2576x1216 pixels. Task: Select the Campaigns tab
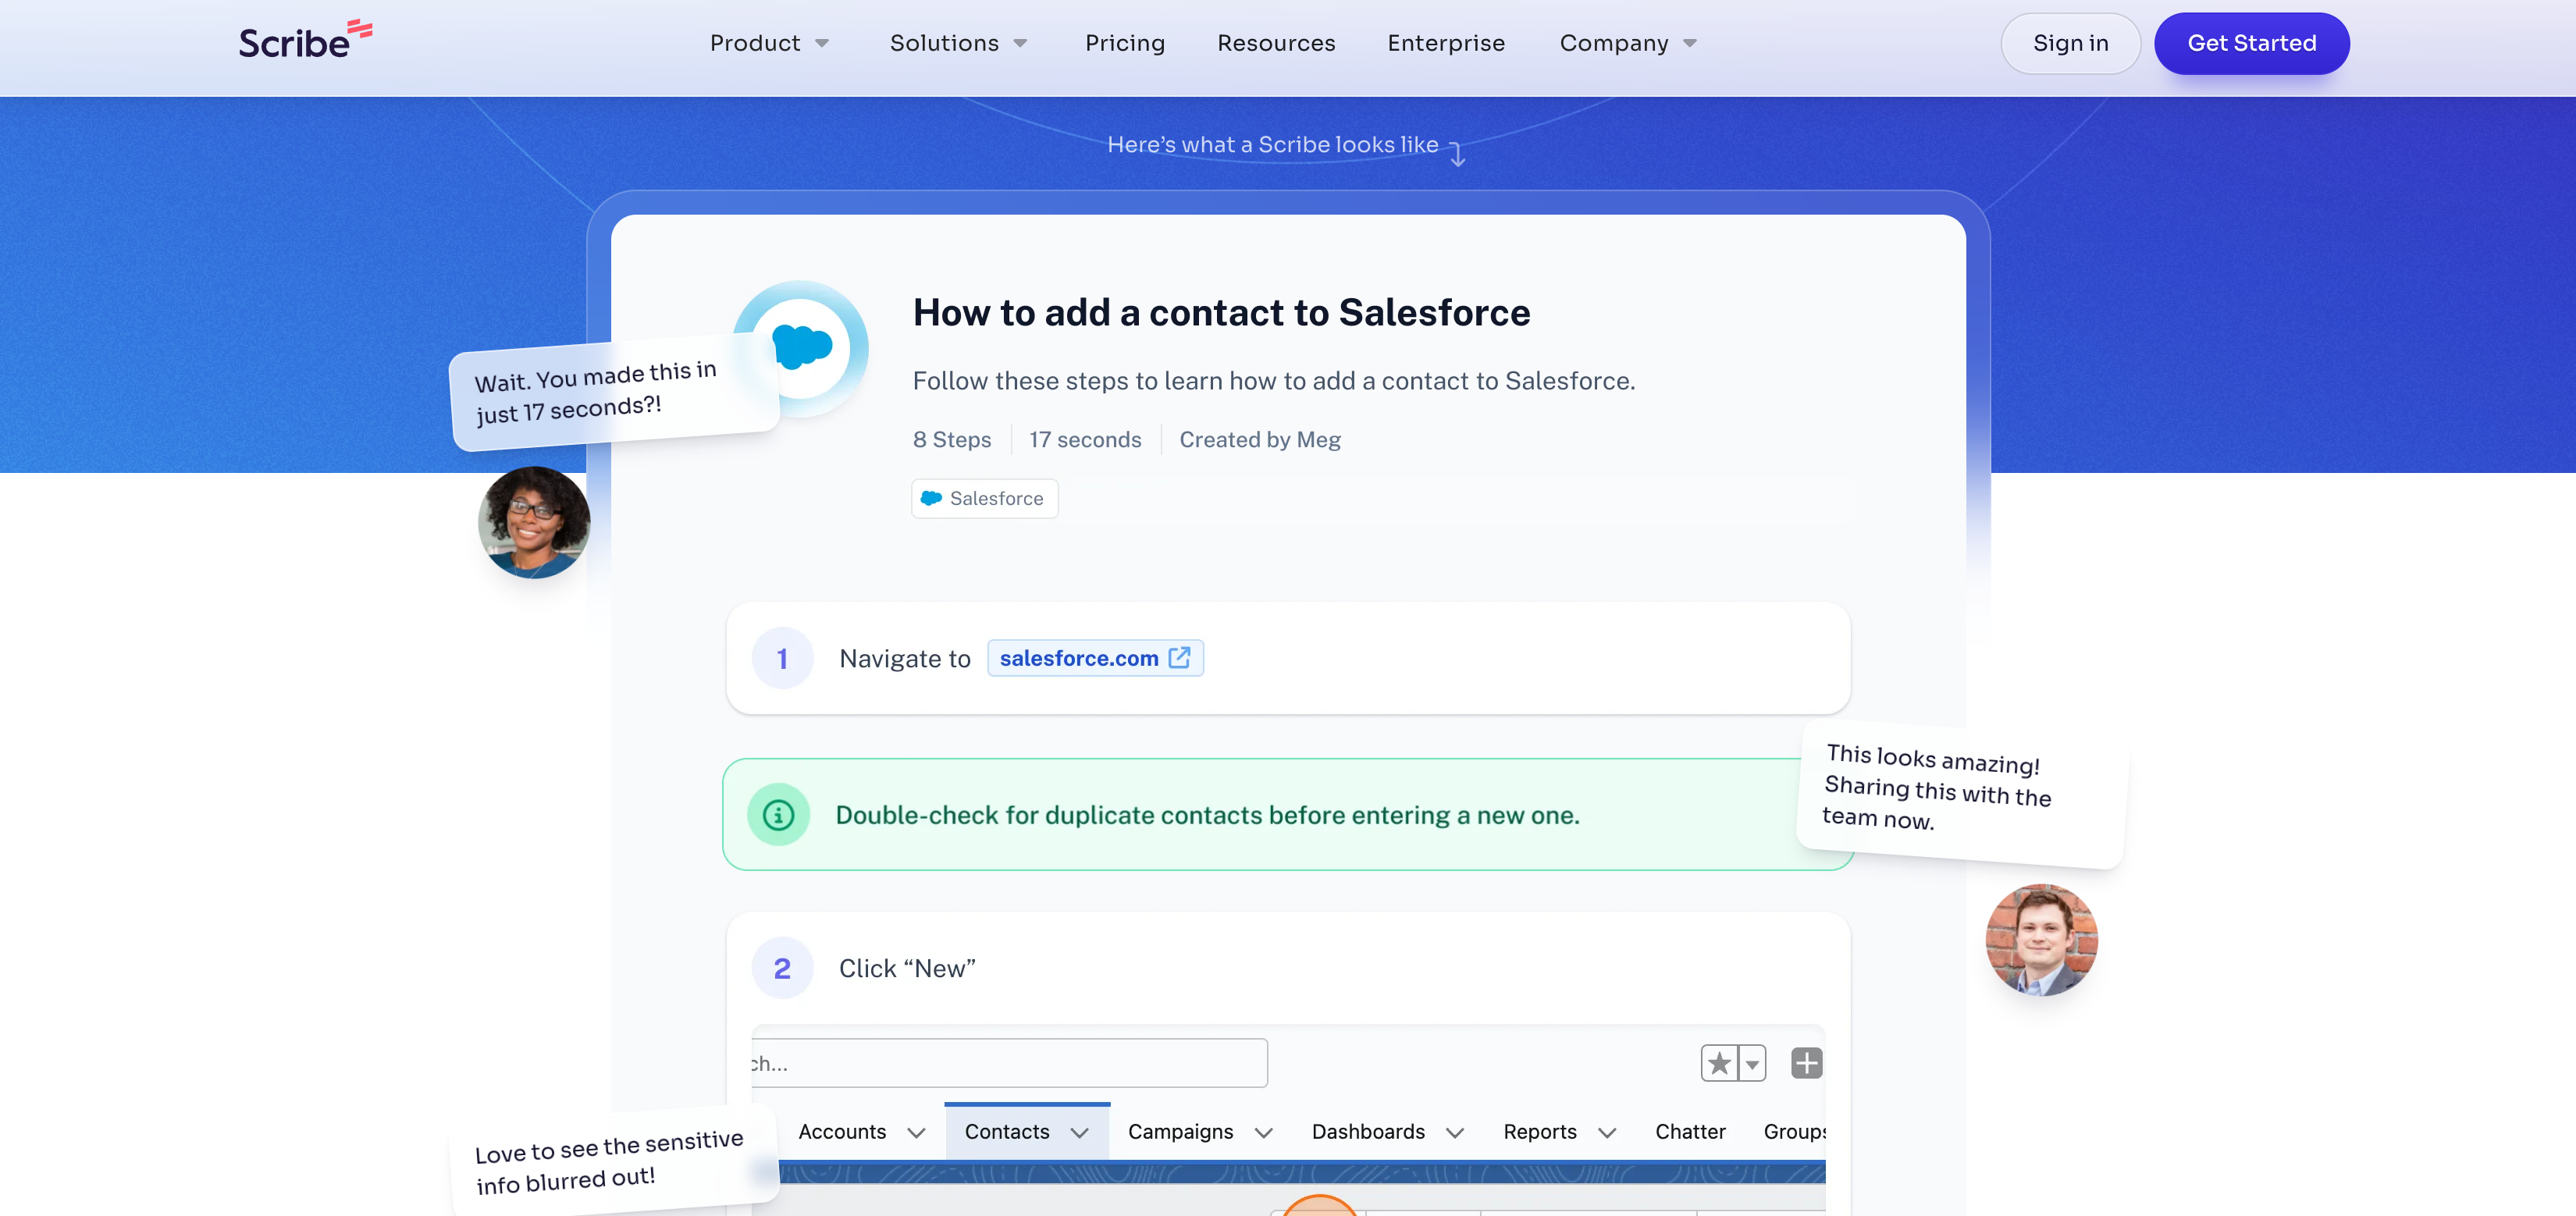coord(1180,1132)
